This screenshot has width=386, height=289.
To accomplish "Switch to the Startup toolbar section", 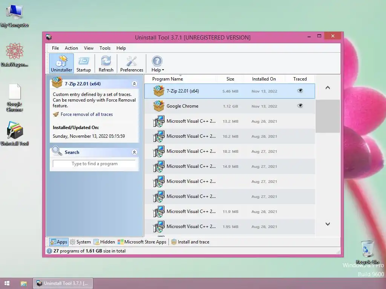I will tap(83, 64).
